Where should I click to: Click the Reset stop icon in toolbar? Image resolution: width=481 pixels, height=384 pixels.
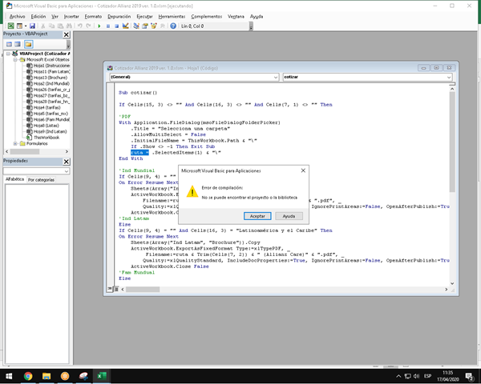pyautogui.click(x=117, y=26)
